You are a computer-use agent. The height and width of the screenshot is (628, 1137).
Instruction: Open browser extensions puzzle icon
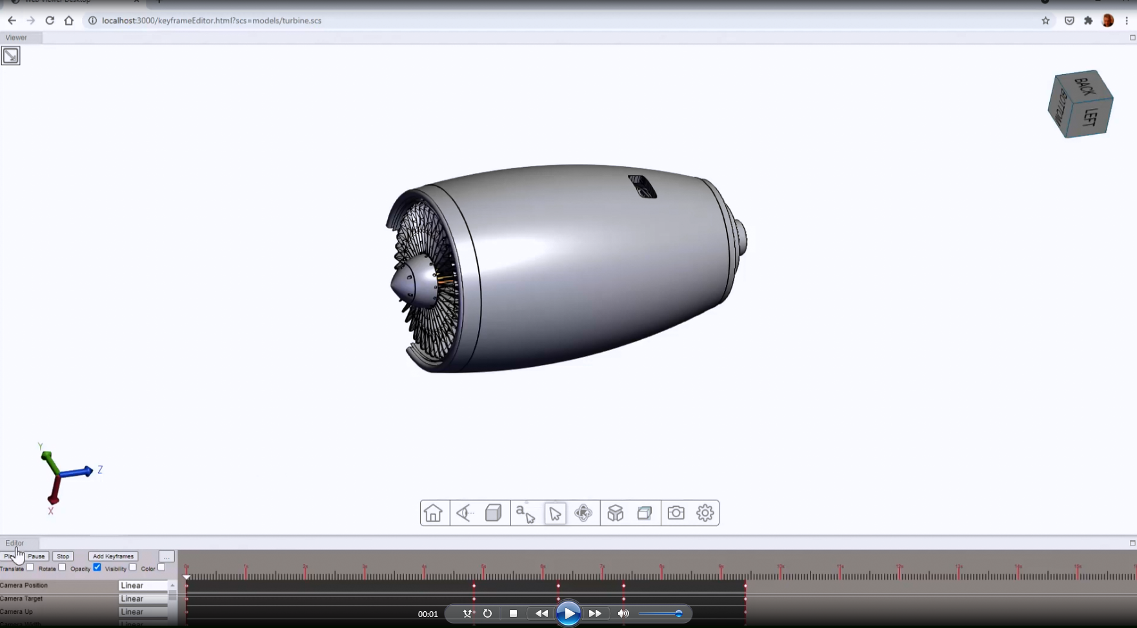pyautogui.click(x=1089, y=21)
